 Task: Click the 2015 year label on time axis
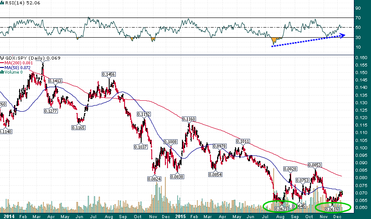coord(180,216)
